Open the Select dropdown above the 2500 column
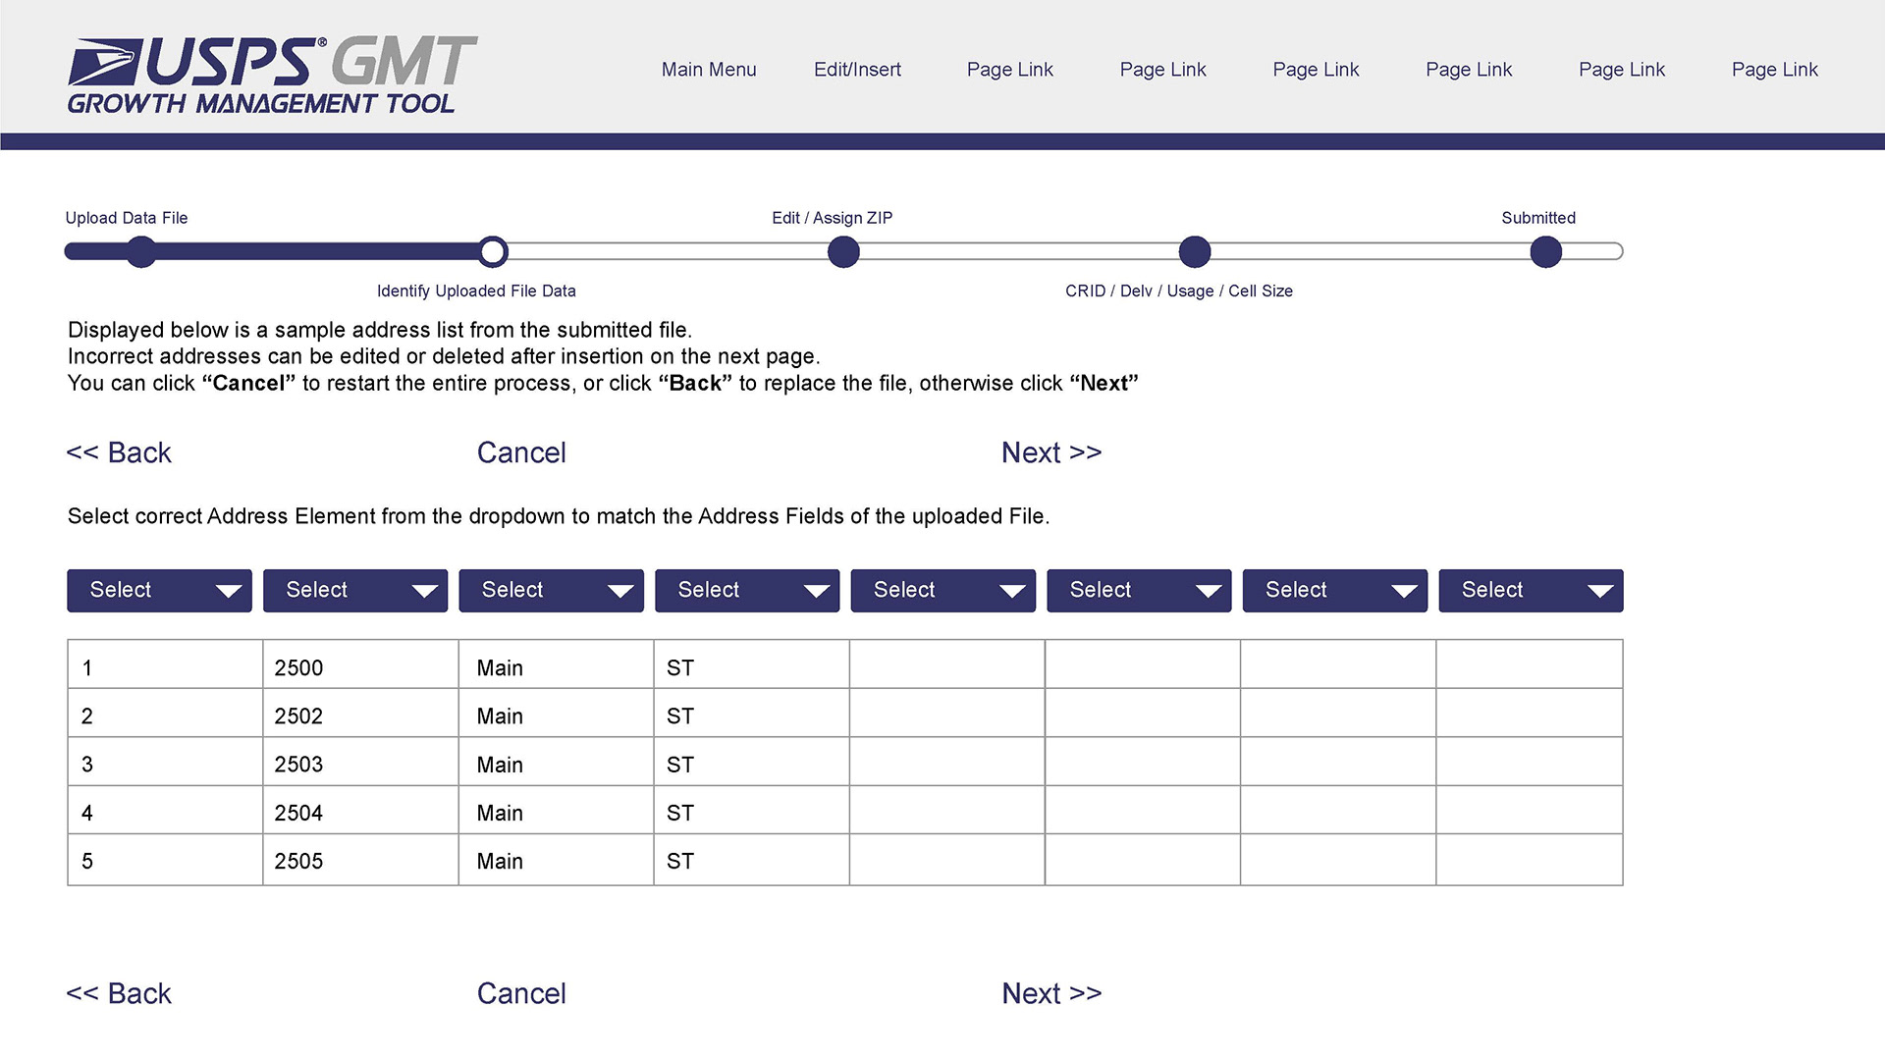 (355, 590)
